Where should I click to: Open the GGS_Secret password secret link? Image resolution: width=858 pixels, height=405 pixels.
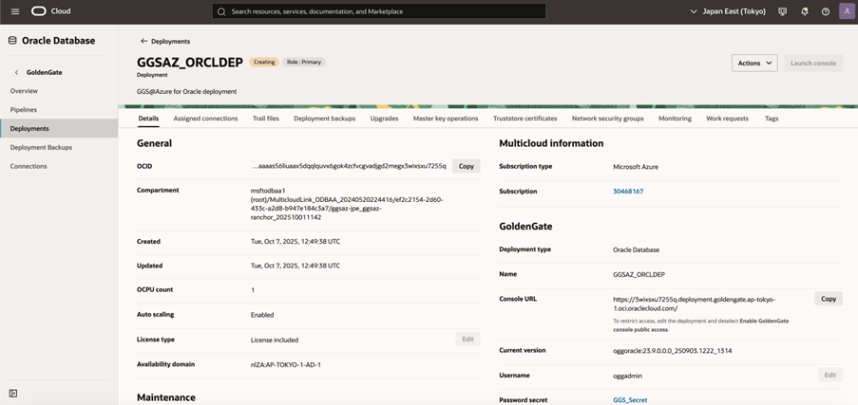pos(630,400)
